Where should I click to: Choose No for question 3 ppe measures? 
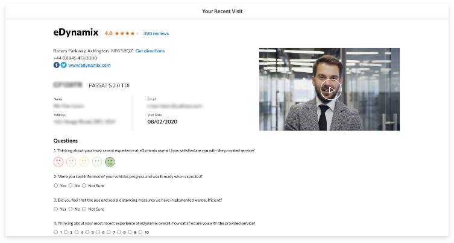pos(71,209)
